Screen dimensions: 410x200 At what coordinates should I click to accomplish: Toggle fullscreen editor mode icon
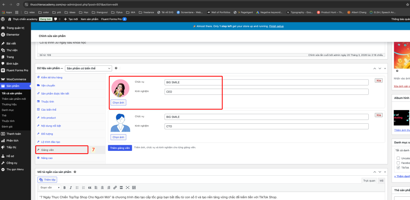pos(128,187)
